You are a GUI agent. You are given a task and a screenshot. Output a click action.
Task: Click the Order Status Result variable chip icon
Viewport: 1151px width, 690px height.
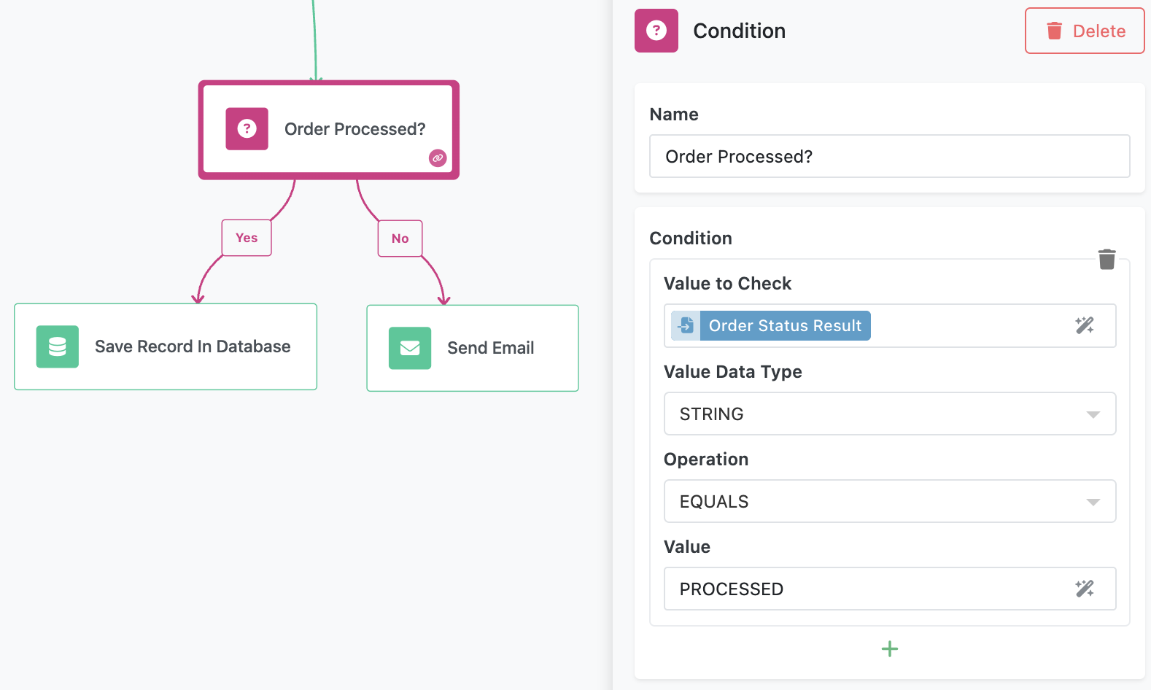coord(686,325)
